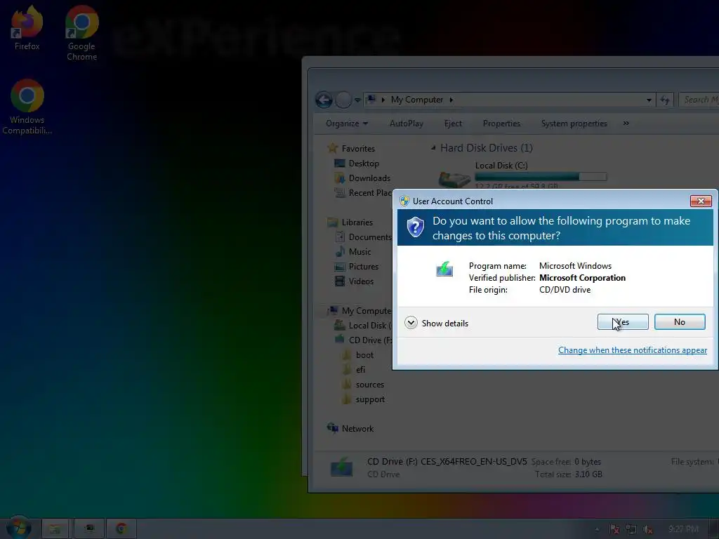This screenshot has width=719, height=539.
Task: Click the setup program icon in the UAC dialog
Action: pos(444,269)
